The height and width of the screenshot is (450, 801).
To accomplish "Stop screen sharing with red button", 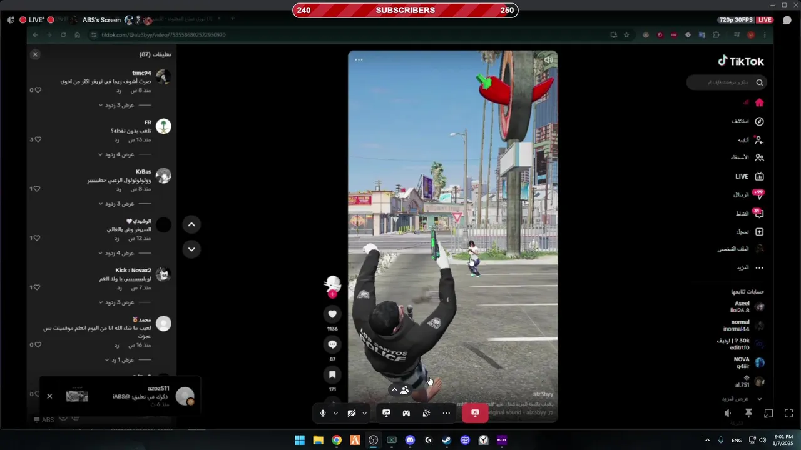I will point(475,413).
